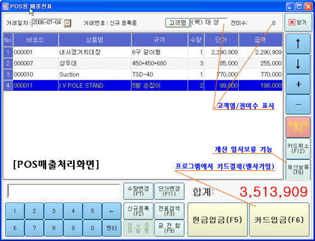Viewport: 315px width, 241px height.
Task: Search slips with 전표검색 (F3)
Action: (169, 211)
